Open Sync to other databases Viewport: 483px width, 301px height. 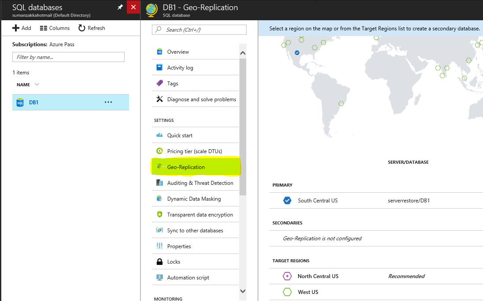click(195, 230)
